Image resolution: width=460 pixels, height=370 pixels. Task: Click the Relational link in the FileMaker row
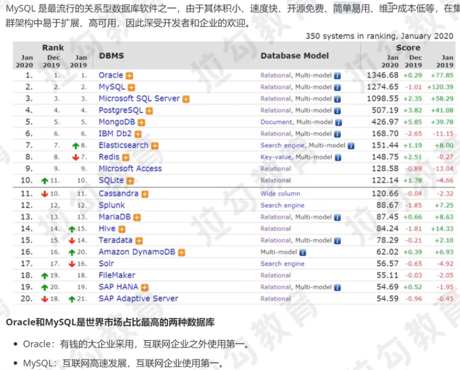coord(275,275)
